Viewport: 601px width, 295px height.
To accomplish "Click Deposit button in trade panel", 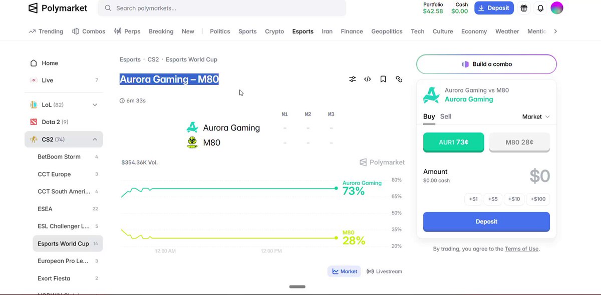I will pos(486,221).
